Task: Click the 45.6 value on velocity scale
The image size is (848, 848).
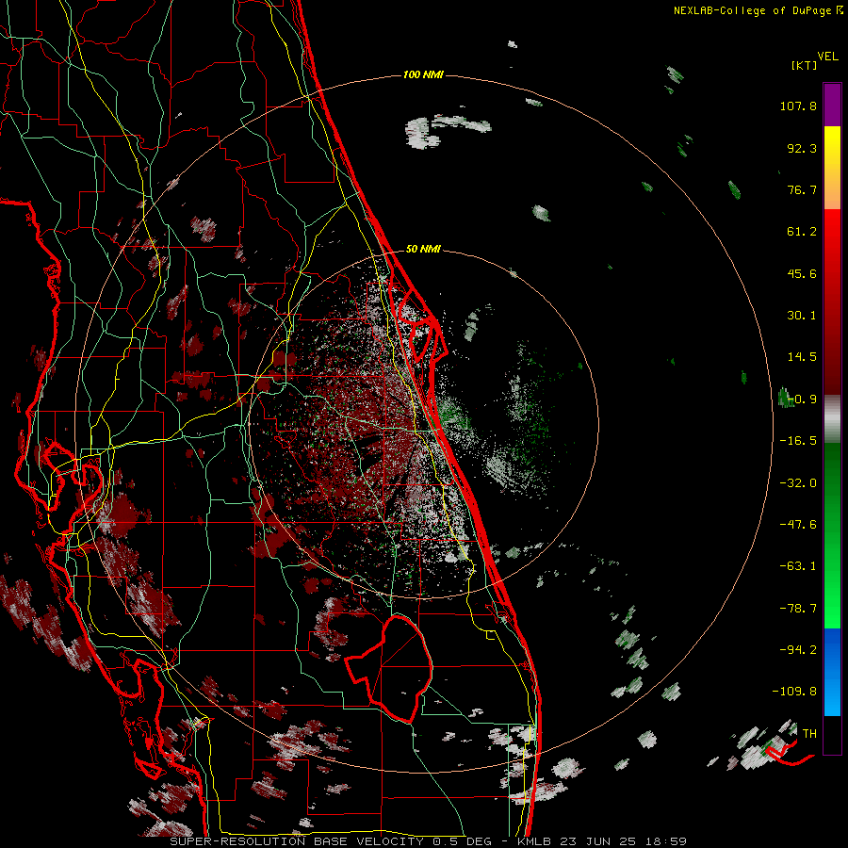Action: point(802,273)
